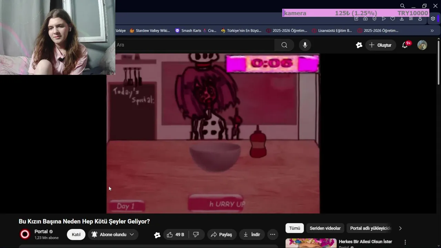The height and width of the screenshot is (248, 441).
Task: Click the video player game area
Action: click(x=213, y=133)
